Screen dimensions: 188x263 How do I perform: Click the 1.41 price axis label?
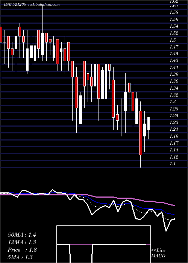pyautogui.click(x=174, y=67)
